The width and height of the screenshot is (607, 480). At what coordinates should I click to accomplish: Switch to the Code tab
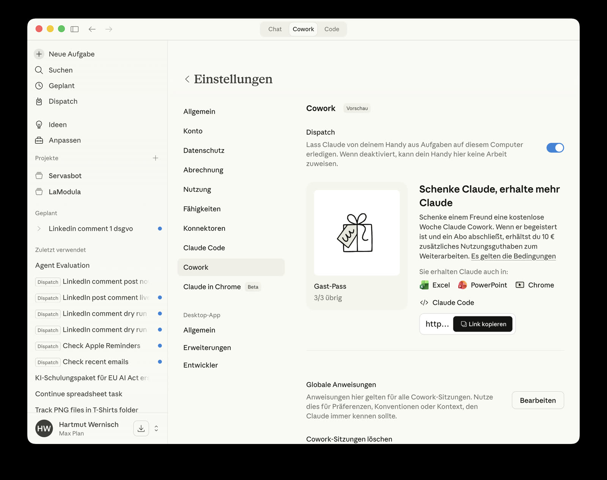coord(332,29)
